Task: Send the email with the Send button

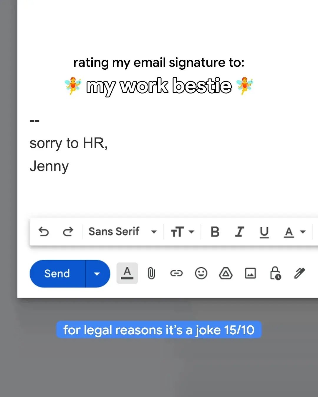Action: click(x=57, y=274)
